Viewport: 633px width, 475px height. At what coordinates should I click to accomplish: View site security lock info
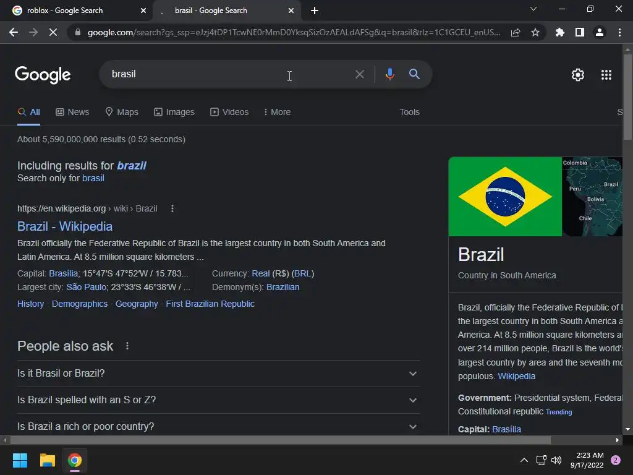pyautogui.click(x=78, y=32)
